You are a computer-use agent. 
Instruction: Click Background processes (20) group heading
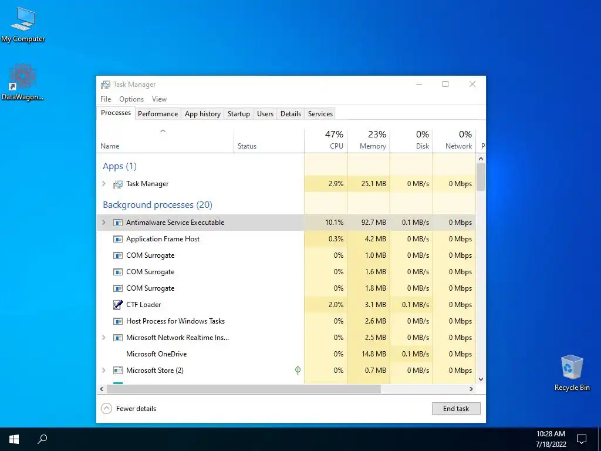tap(157, 205)
